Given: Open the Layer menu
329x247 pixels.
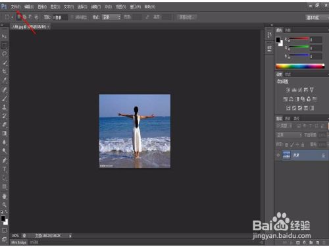Looking at the screenshot, I should tap(55, 7).
